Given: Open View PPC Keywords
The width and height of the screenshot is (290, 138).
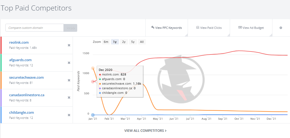Looking at the screenshot, I should coord(166,28).
